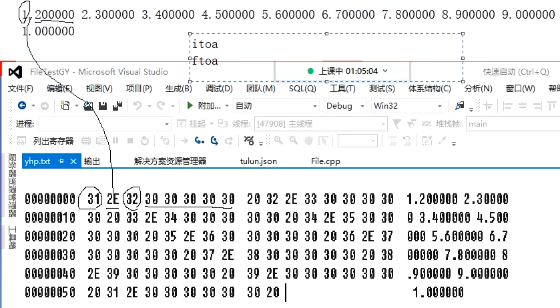Open the Win32 platform dropdown
The image size is (560, 308).
click(439, 105)
